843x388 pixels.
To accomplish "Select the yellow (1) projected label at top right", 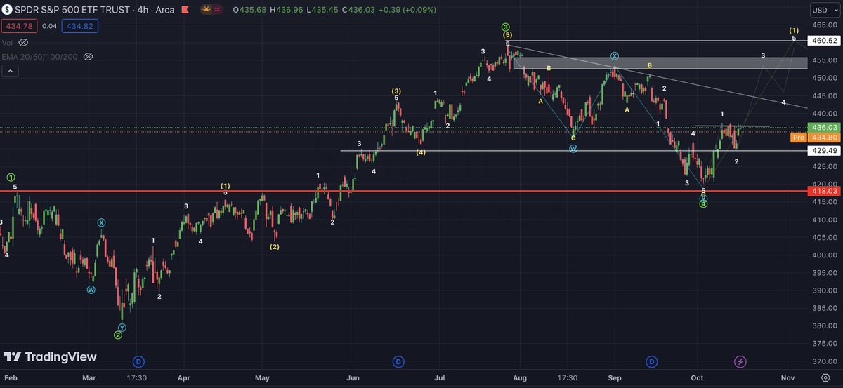I will click(794, 30).
